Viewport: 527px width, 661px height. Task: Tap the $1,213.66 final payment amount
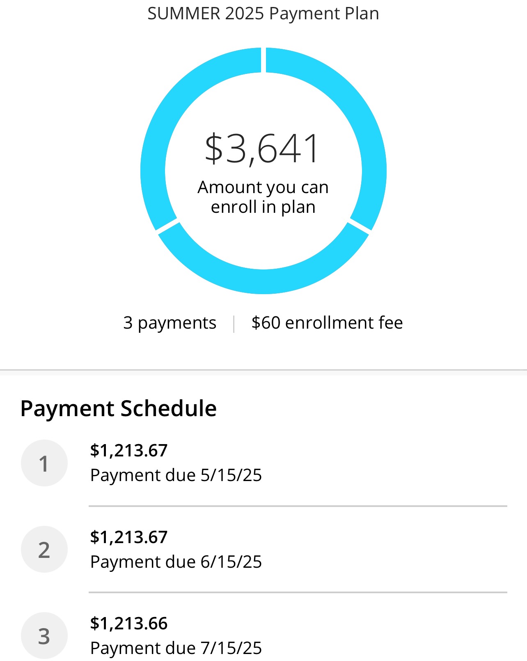[x=129, y=623]
